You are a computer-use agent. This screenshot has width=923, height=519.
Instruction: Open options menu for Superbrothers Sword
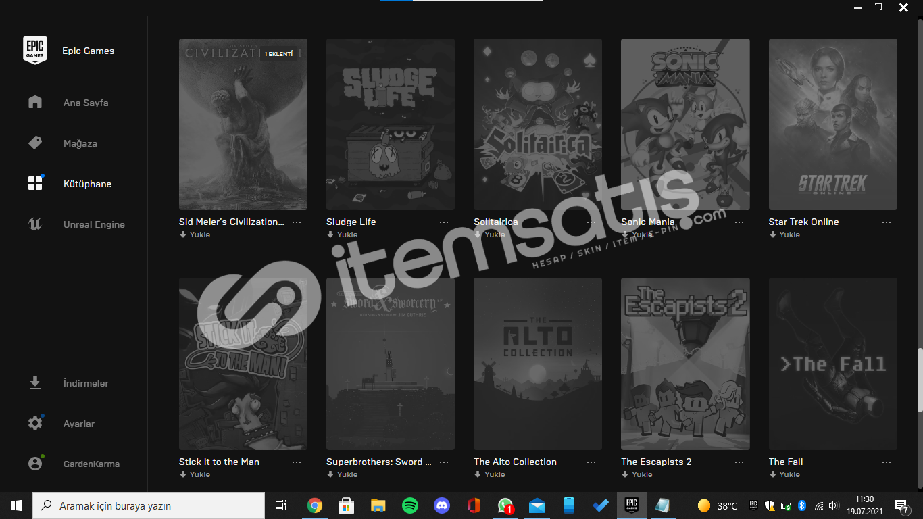tap(444, 462)
